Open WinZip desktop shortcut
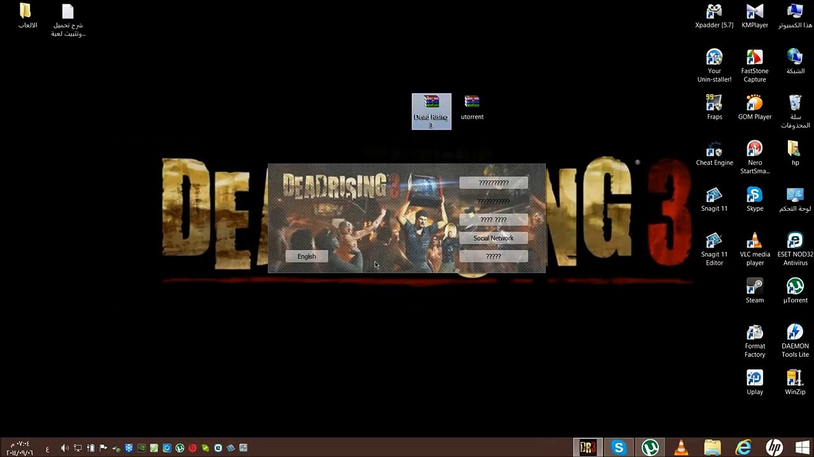 [x=795, y=383]
